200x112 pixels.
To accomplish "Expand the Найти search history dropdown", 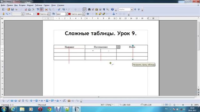I will click(x=132, y=9).
